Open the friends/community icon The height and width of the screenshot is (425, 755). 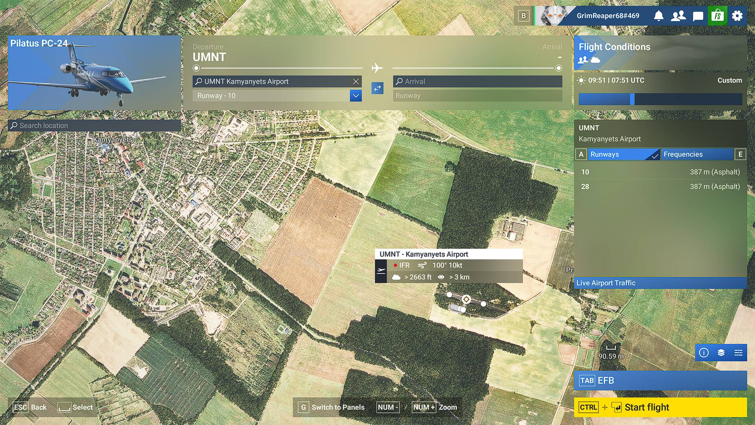[x=678, y=16]
